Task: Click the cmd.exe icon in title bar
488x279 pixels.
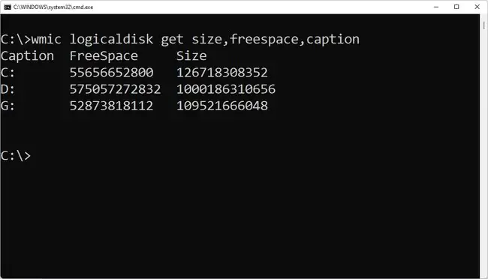Action: [x=8, y=7]
